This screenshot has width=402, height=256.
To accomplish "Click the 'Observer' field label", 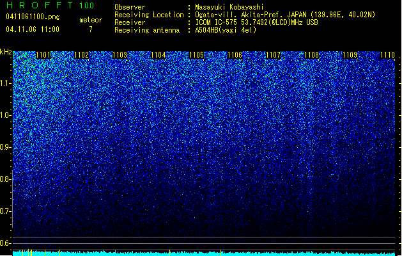I will coord(130,7).
